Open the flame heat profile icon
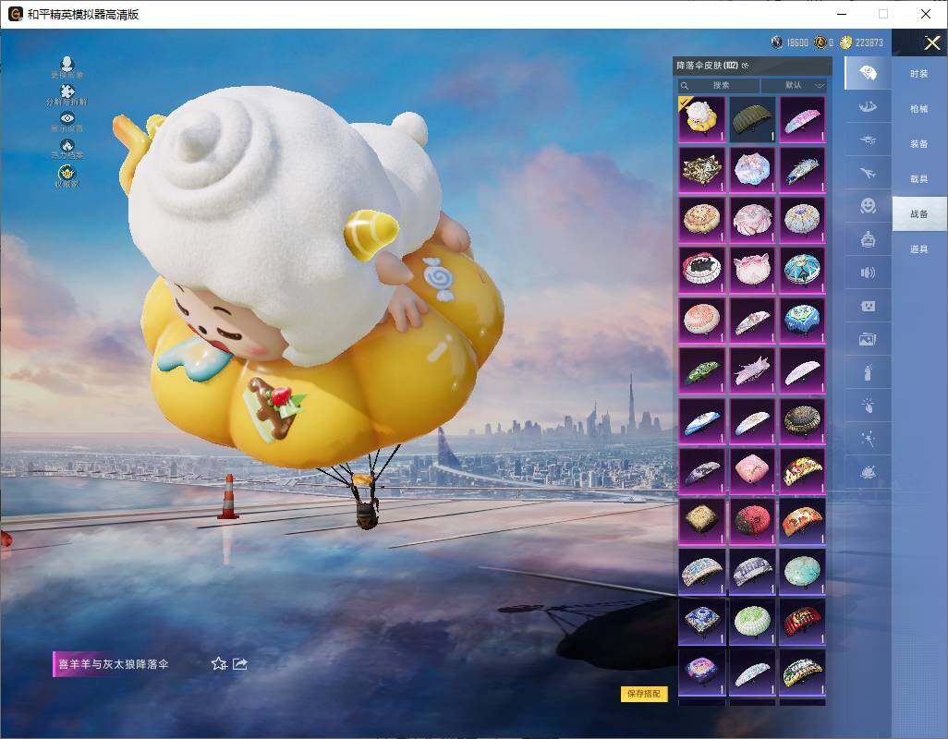Viewport: 948px width, 739px height. coord(67,146)
